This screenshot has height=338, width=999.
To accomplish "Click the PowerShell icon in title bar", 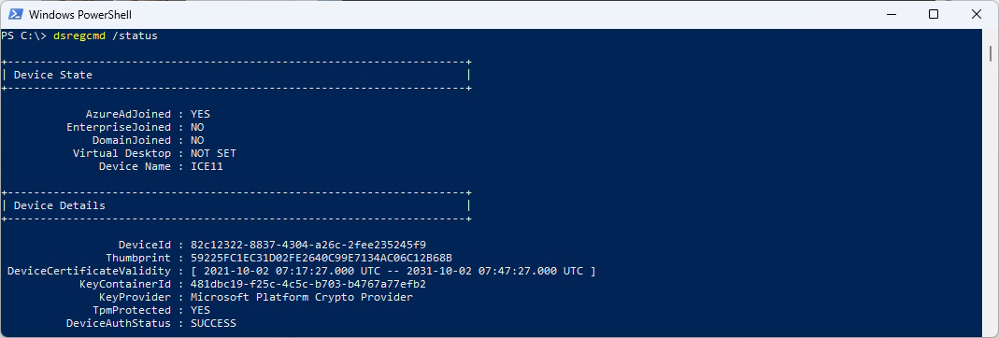I will coord(15,14).
